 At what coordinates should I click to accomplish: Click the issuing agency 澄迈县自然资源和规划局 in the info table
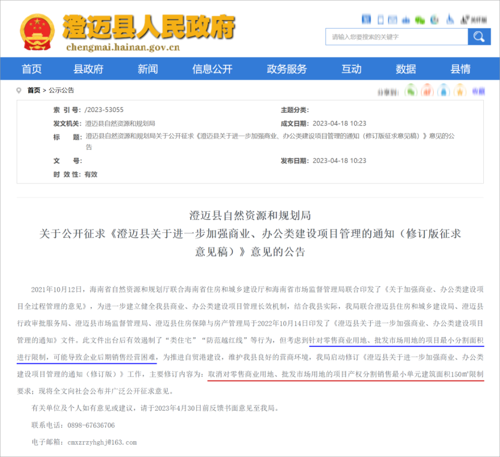click(x=120, y=123)
